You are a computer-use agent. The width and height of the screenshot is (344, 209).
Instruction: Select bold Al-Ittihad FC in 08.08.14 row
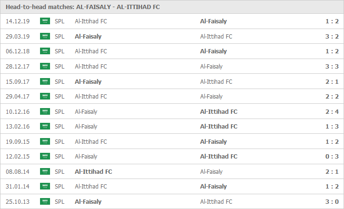(x=93, y=171)
